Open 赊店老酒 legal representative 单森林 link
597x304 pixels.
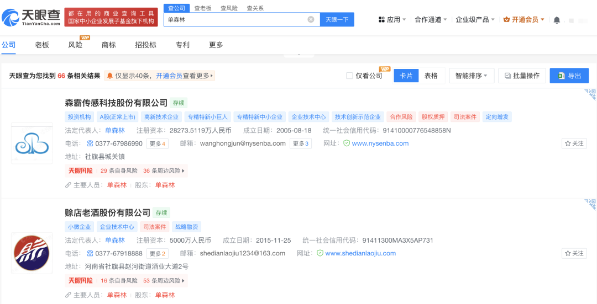click(x=115, y=240)
